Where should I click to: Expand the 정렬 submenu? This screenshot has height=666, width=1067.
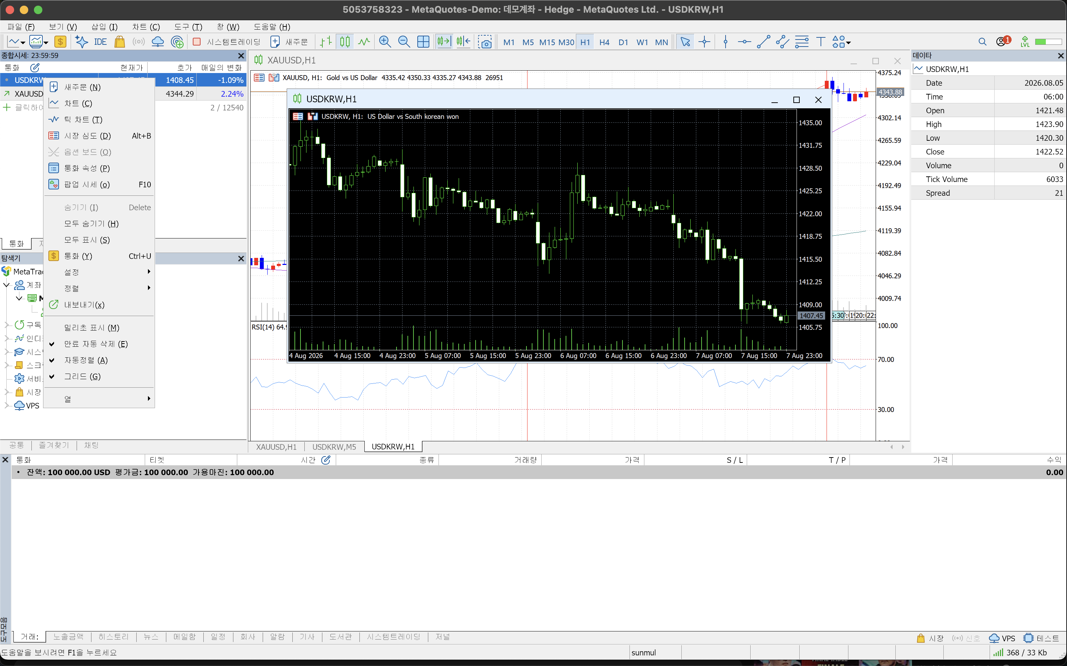tap(99, 289)
